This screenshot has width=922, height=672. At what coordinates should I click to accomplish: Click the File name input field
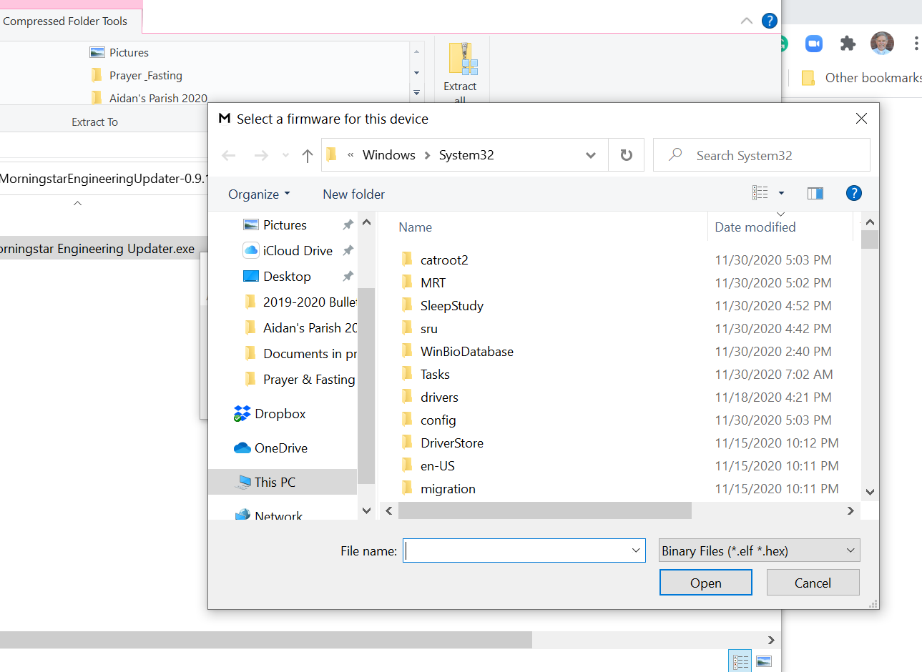click(516, 550)
